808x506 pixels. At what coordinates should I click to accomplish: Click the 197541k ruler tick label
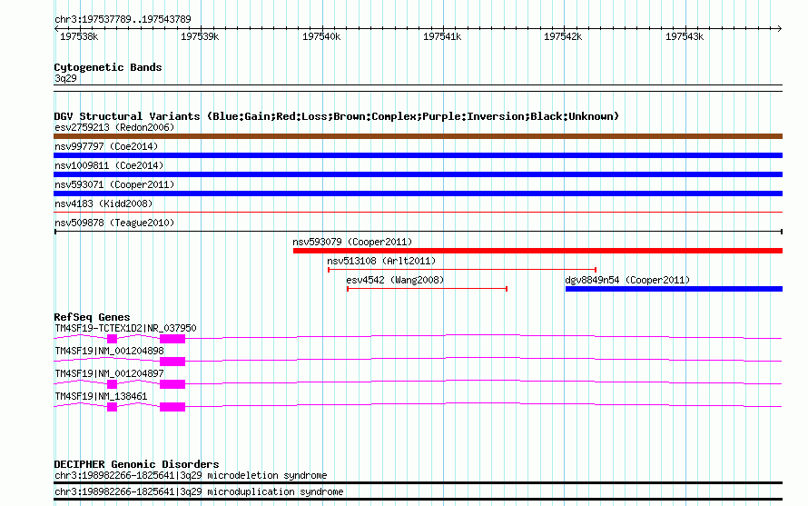(442, 36)
